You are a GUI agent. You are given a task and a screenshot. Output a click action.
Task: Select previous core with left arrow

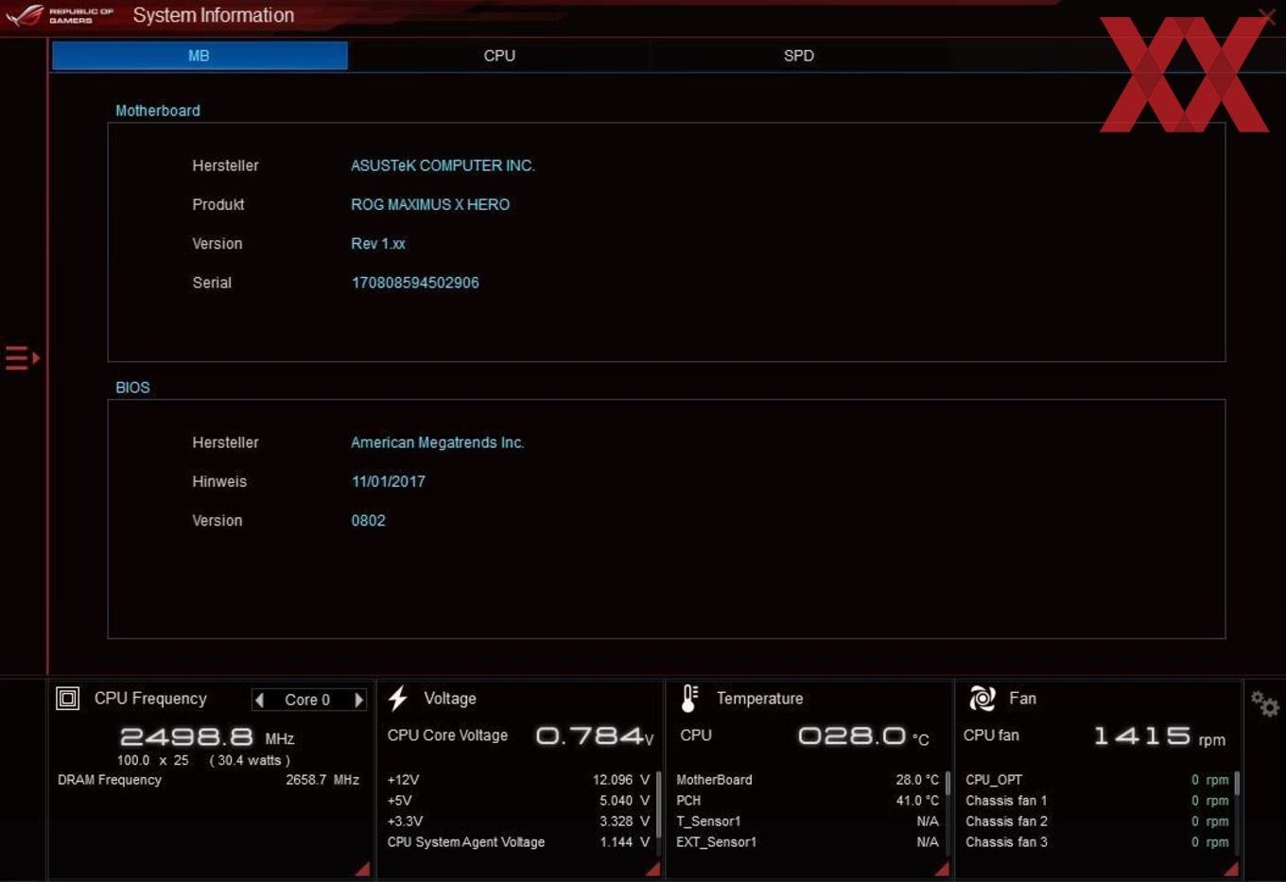point(260,700)
